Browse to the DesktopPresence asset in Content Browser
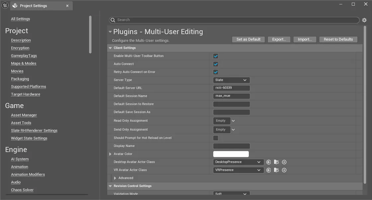Image resolution: width=372 pixels, height=200 pixels. (x=276, y=162)
